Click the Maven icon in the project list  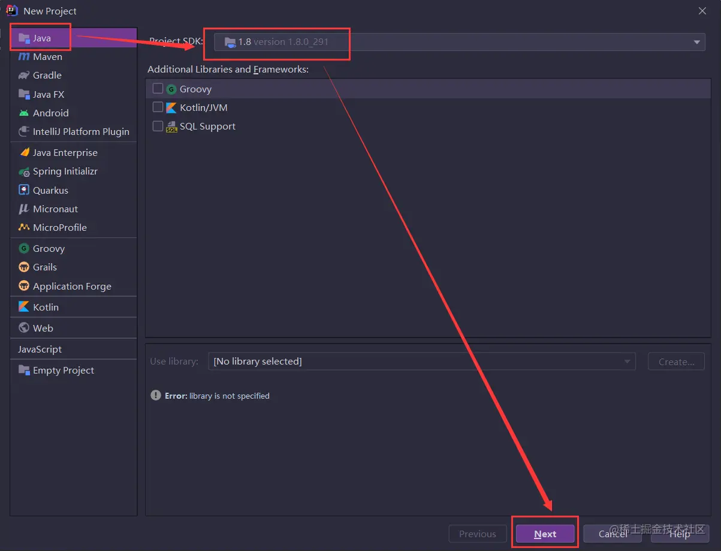[x=24, y=57]
